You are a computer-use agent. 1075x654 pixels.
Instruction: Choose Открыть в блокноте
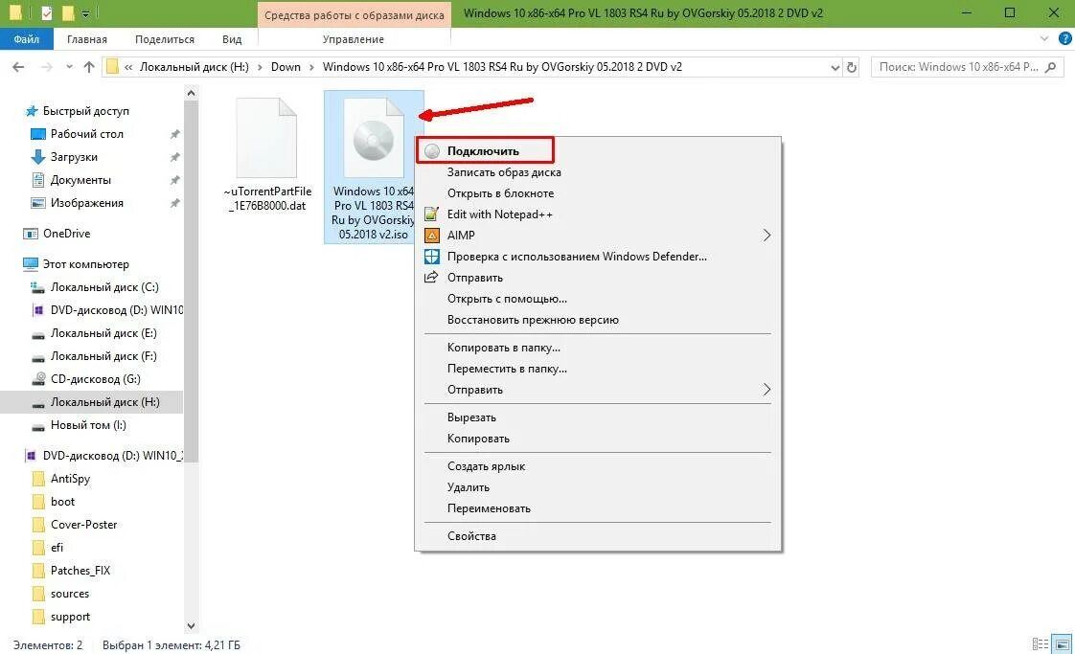point(500,193)
